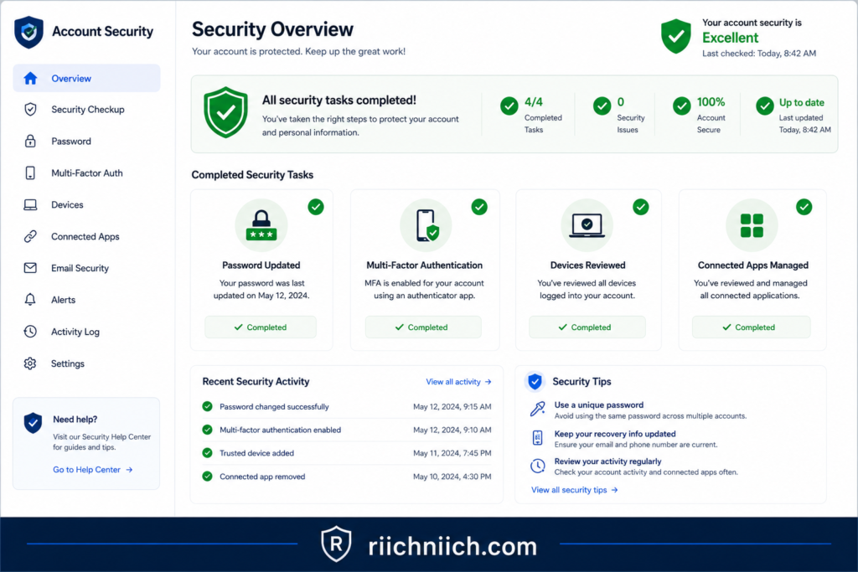858x572 pixels.
Task: Open the Alerts section
Action: [86, 300]
